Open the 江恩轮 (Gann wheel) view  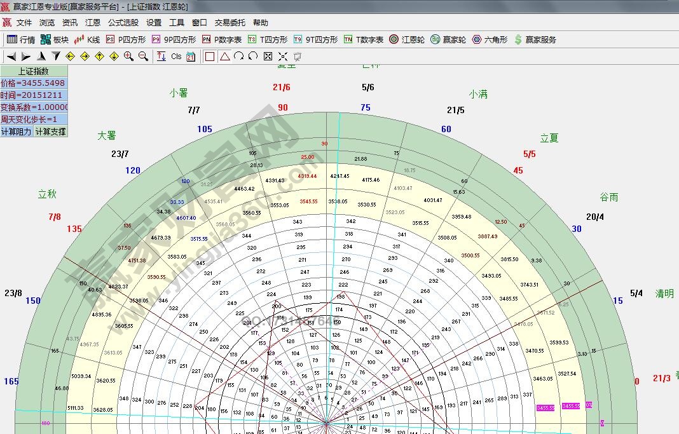click(407, 39)
